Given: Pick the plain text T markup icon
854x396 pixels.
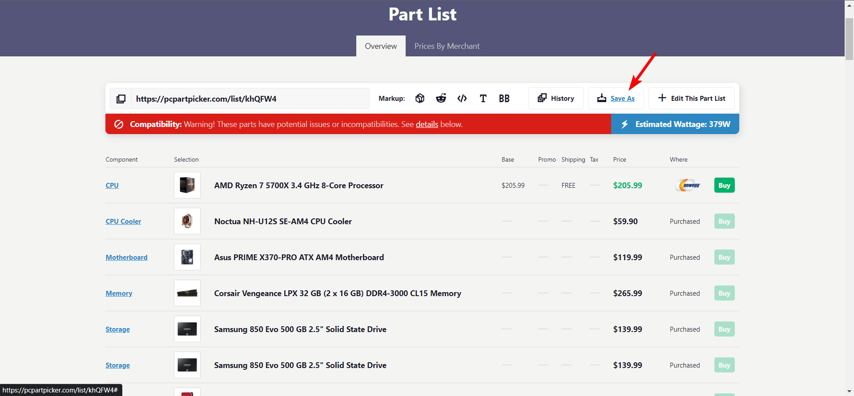Looking at the screenshot, I should [x=483, y=99].
